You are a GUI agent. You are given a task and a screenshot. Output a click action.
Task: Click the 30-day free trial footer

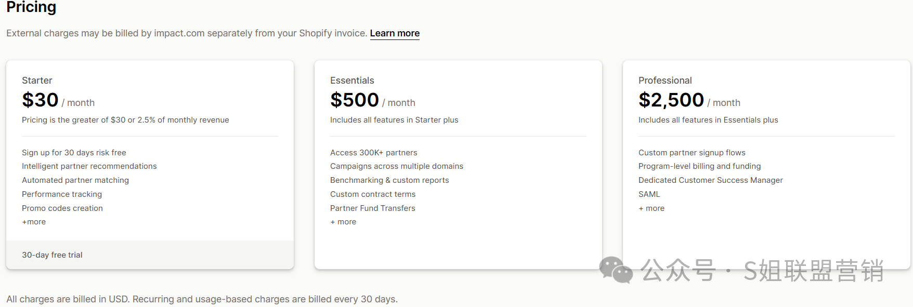coord(52,255)
